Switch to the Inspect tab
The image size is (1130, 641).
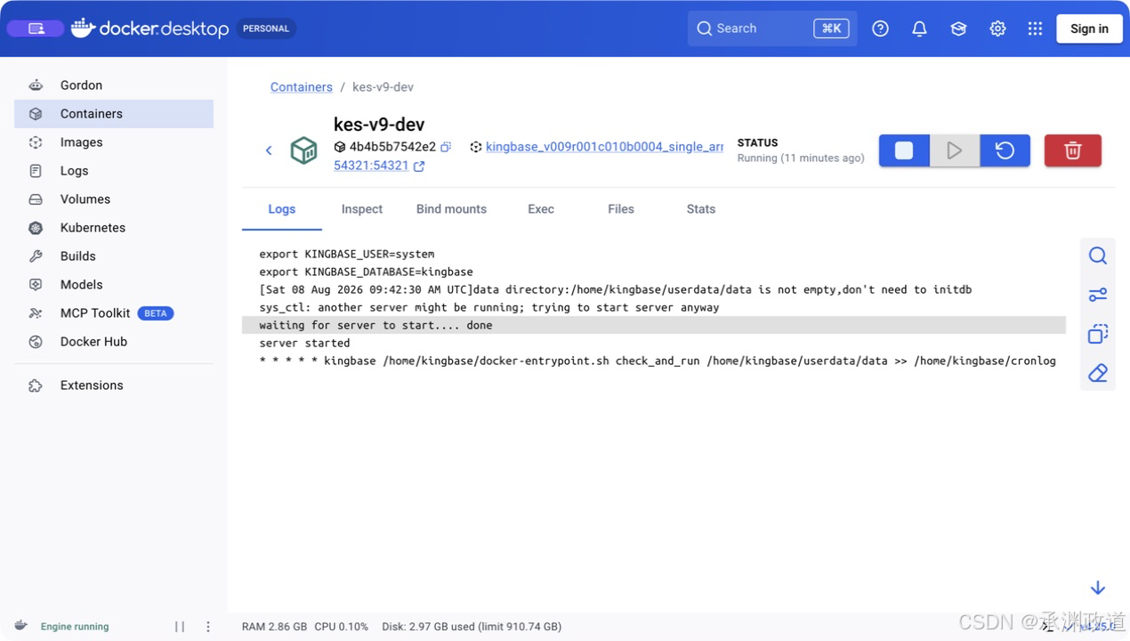point(362,209)
